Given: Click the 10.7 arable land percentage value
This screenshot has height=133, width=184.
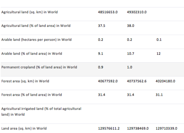Looking at the screenshot, I should 130,54.
